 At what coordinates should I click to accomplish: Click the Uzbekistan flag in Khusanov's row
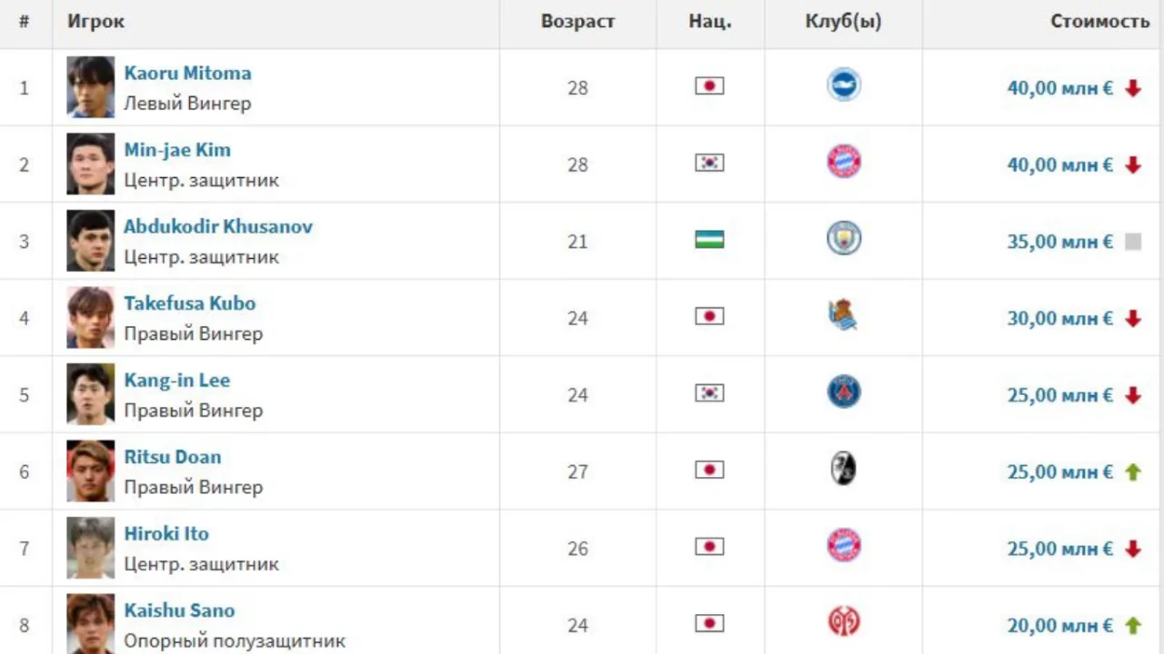coord(709,239)
